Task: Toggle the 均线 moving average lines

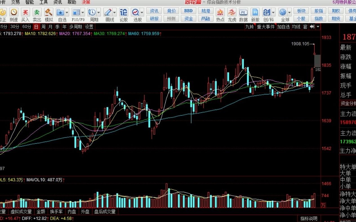Action: (296, 27)
